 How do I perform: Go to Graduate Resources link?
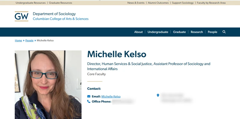[61, 3]
